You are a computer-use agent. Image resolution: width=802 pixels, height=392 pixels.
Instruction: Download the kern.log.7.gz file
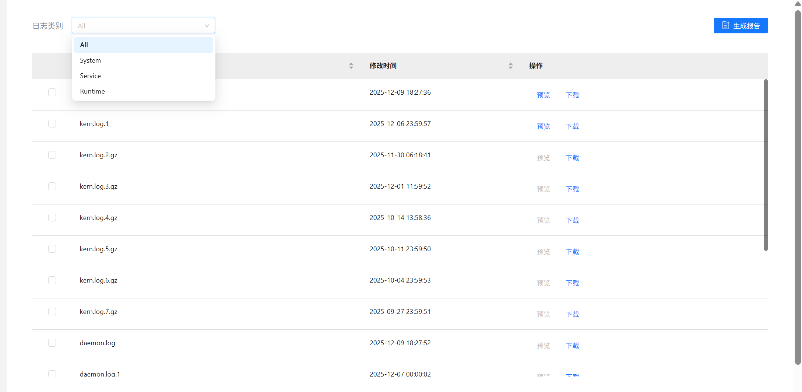[x=572, y=314]
